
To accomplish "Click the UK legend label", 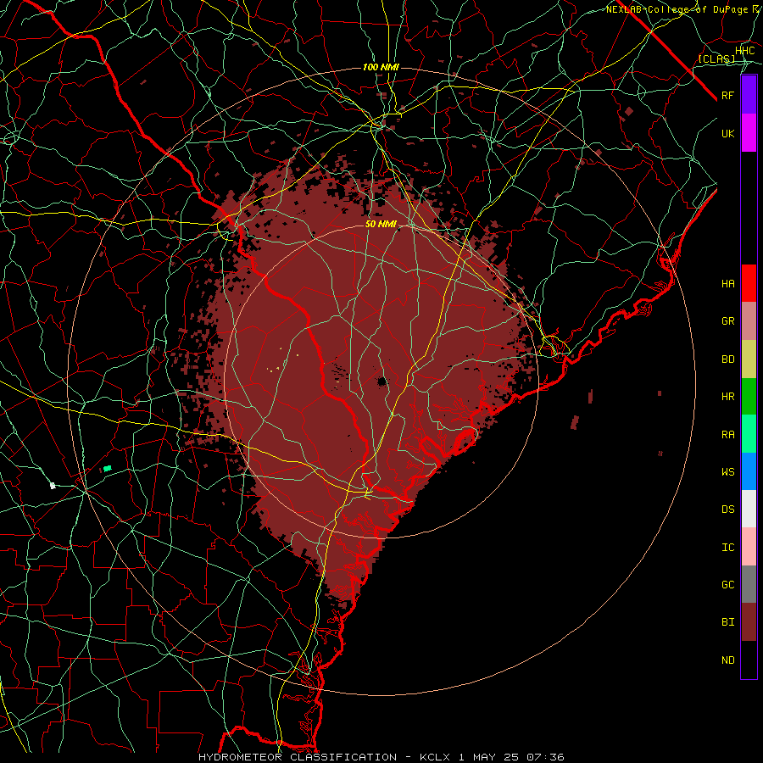I will [728, 133].
